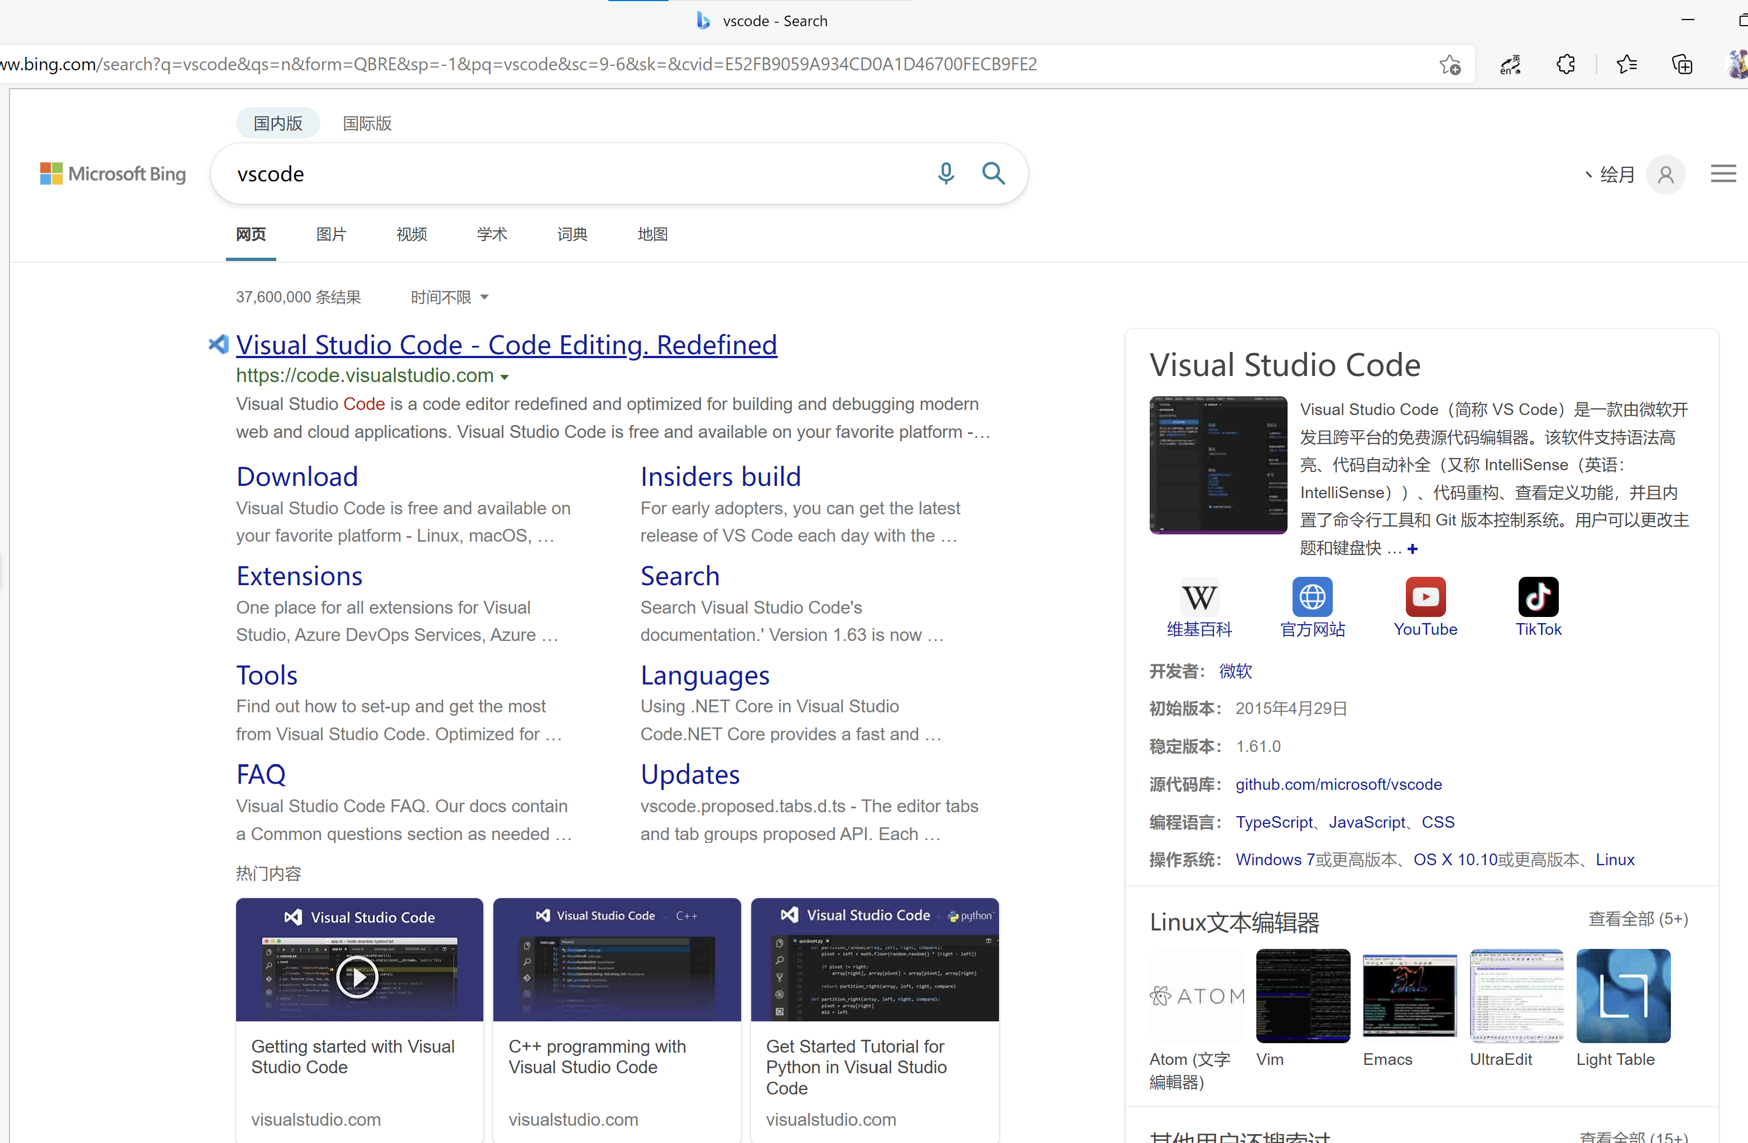This screenshot has height=1143, width=1748.
Task: Click the user account avatar icon
Action: pyautogui.click(x=1666, y=175)
